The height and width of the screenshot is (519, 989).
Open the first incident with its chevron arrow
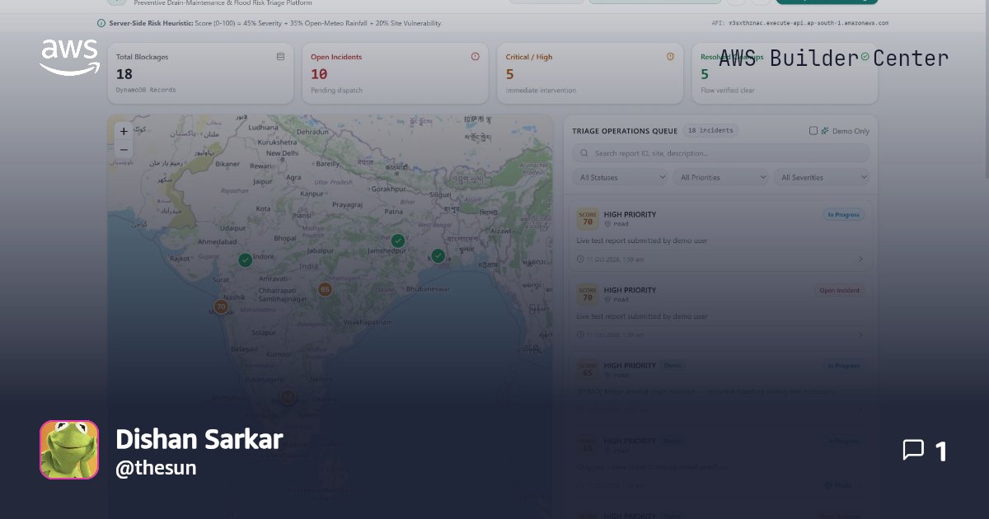(860, 259)
